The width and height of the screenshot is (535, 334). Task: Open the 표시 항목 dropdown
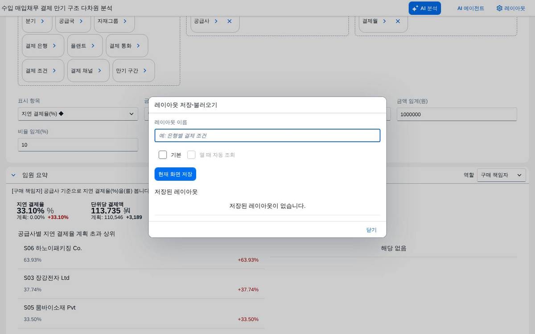78,114
